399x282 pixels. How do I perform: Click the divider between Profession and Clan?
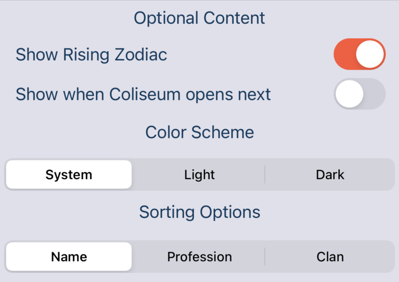(265, 257)
